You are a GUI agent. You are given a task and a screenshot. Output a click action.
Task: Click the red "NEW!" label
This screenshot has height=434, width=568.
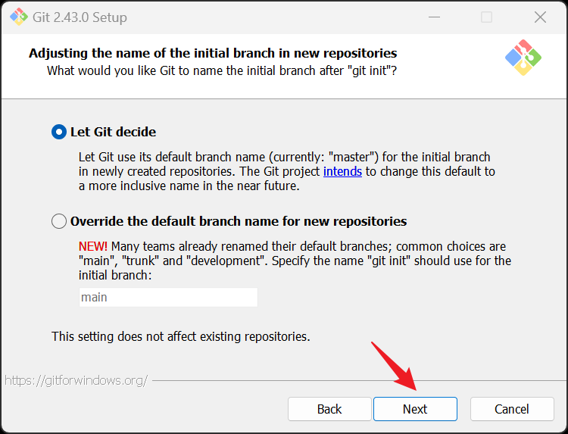[x=92, y=246]
